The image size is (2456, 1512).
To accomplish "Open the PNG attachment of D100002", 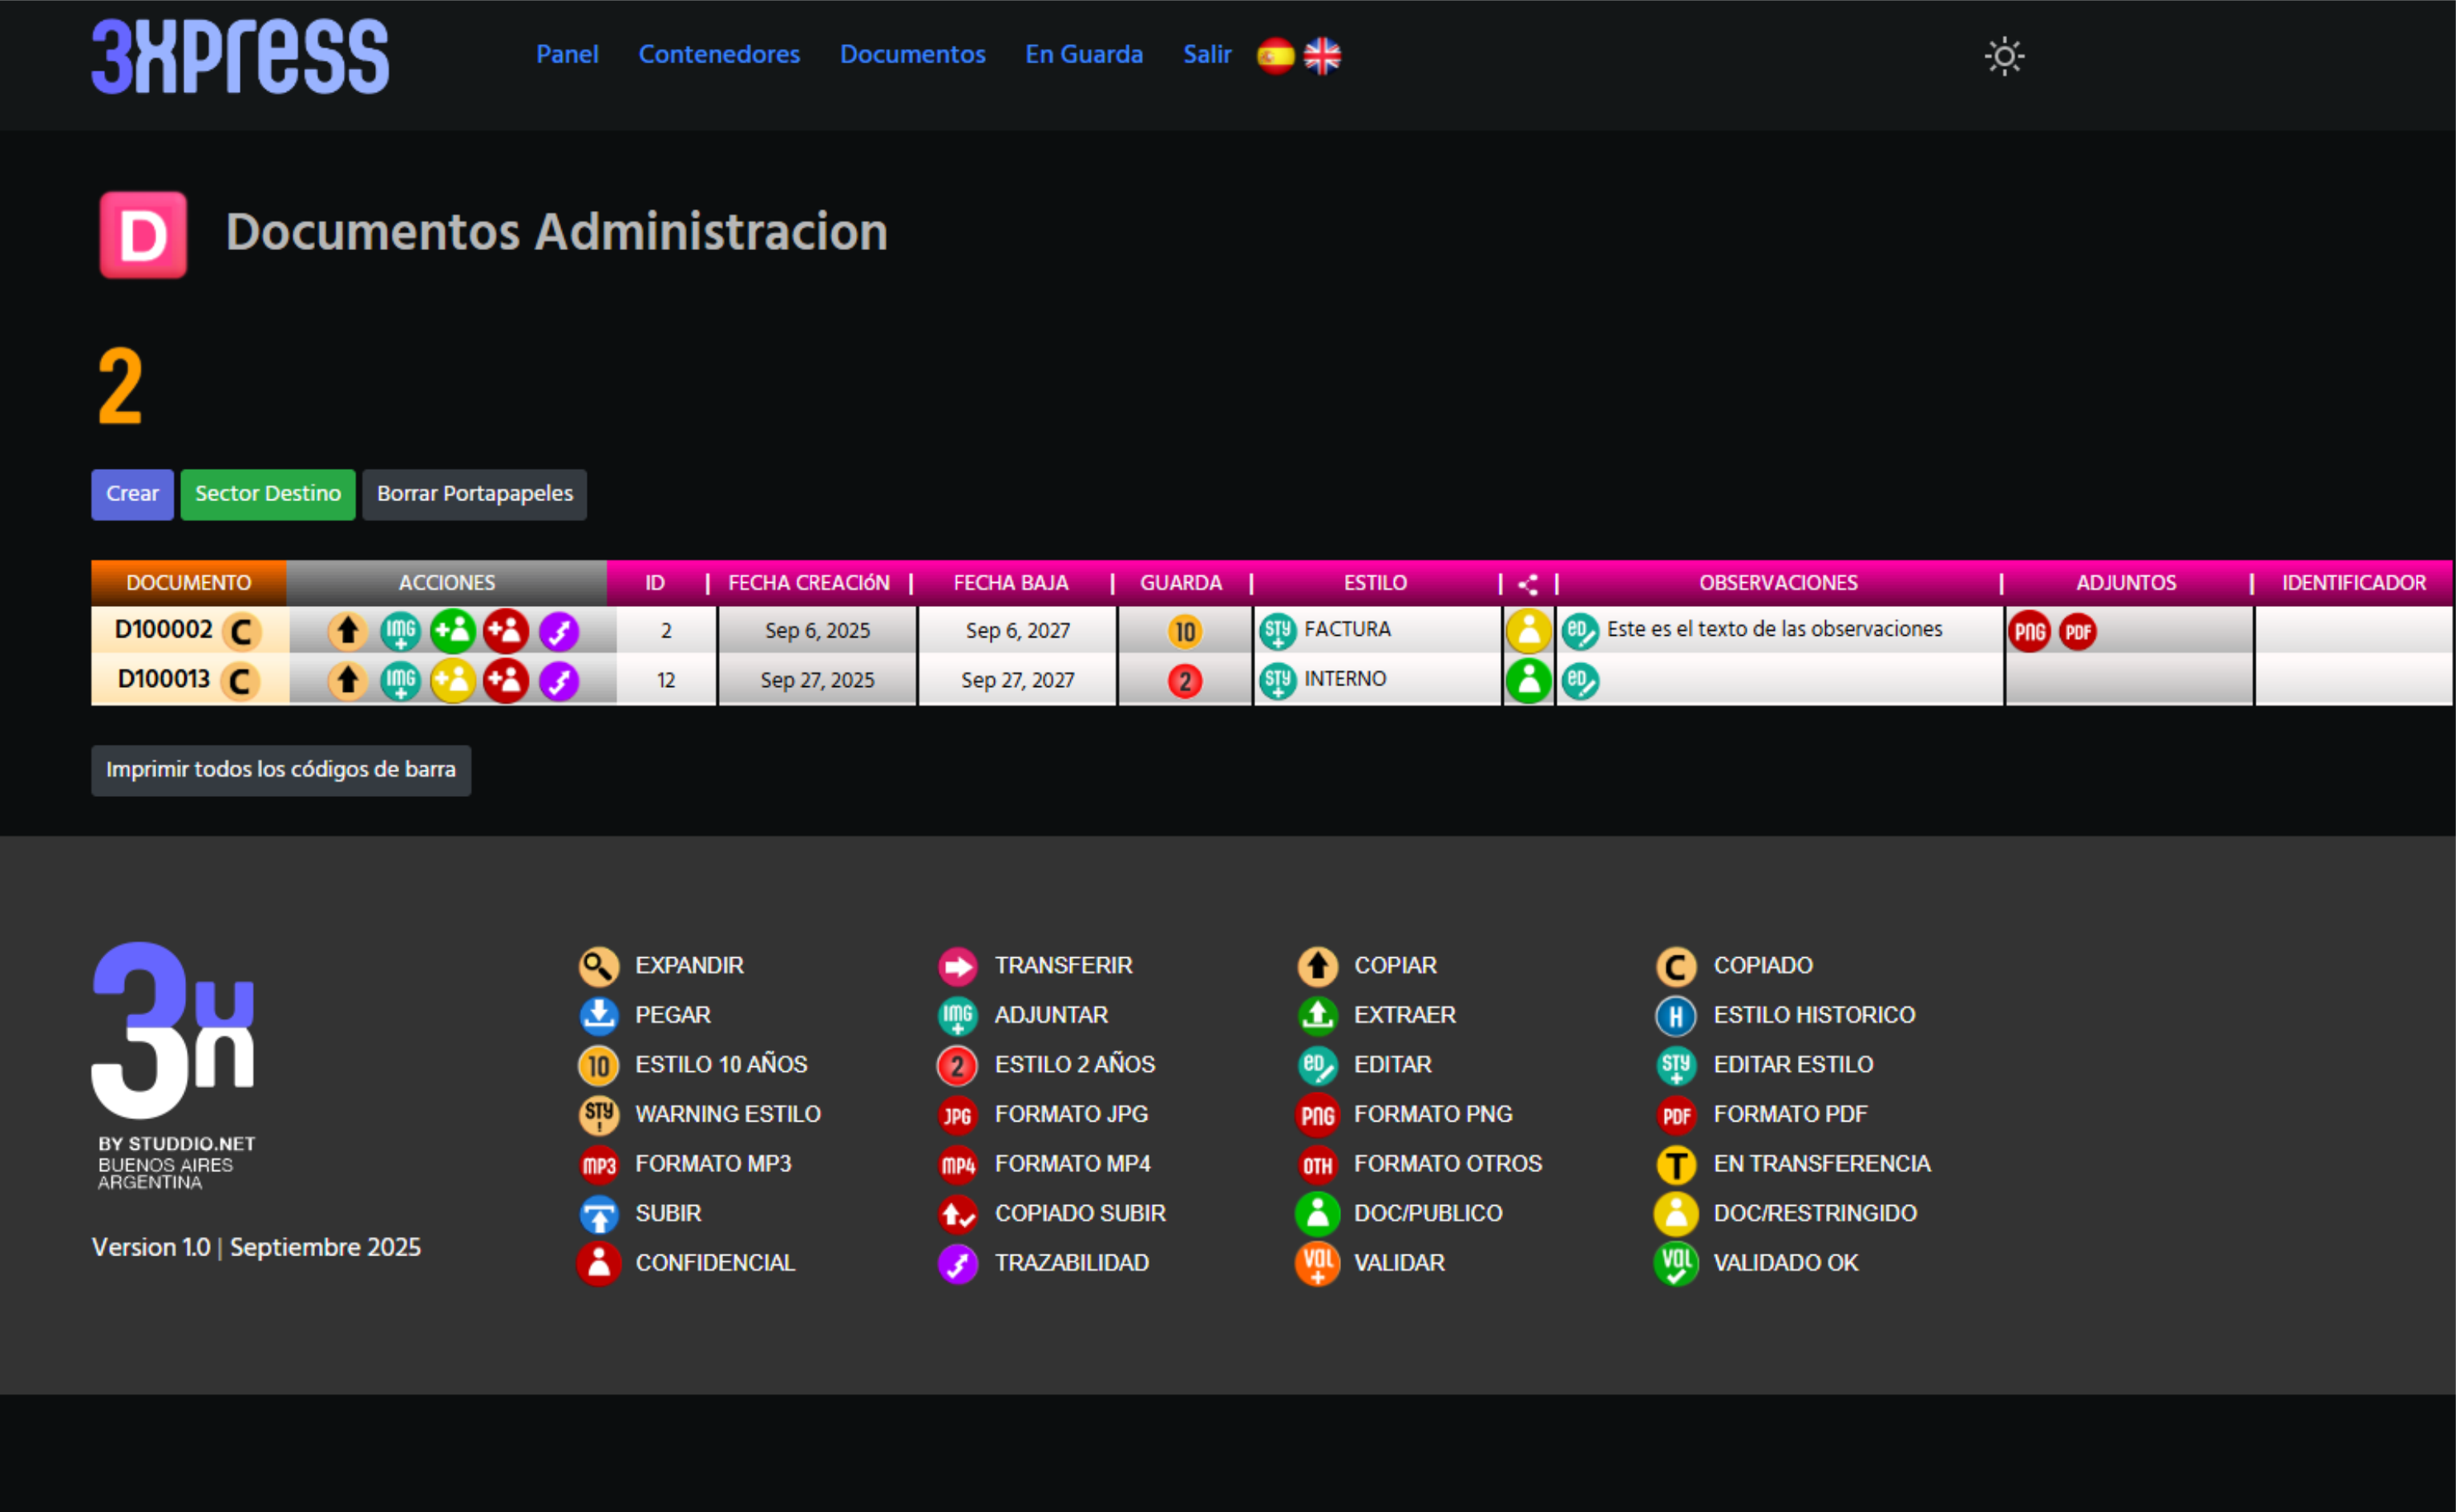I will (x=2030, y=632).
